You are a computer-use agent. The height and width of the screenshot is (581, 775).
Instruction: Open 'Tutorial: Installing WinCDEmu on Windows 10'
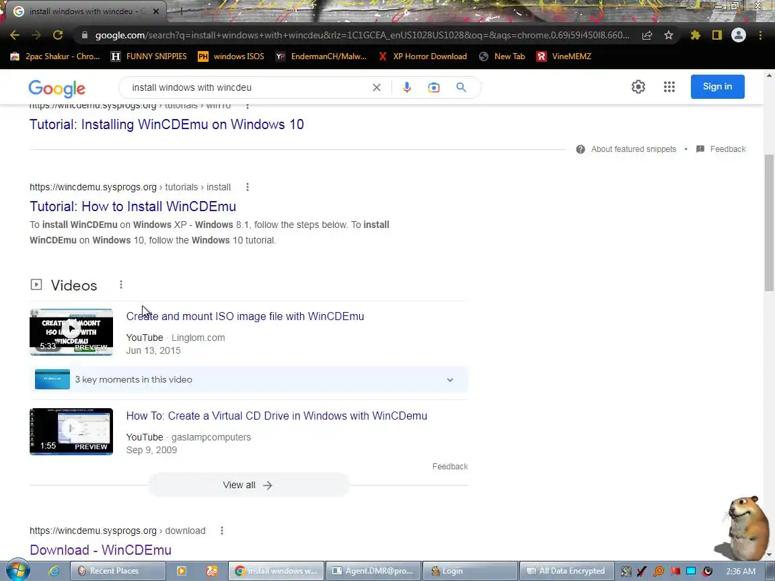[x=167, y=124]
